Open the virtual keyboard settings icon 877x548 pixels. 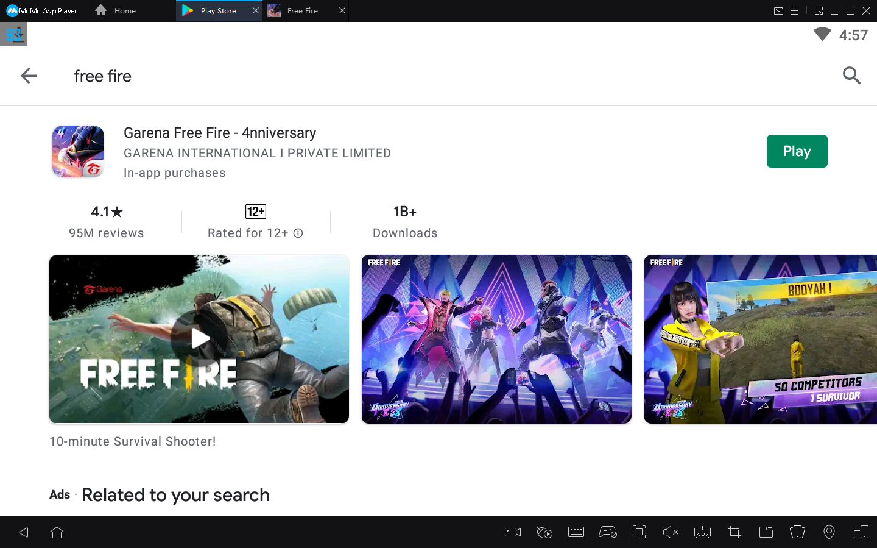tap(576, 532)
